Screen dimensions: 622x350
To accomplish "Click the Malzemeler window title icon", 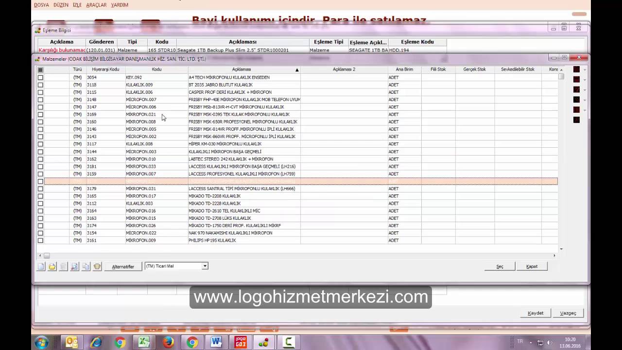I will pos(37,59).
